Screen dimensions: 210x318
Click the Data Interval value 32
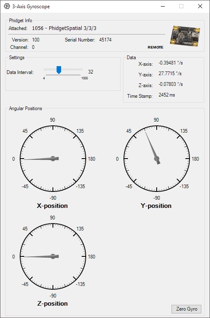[x=91, y=72]
